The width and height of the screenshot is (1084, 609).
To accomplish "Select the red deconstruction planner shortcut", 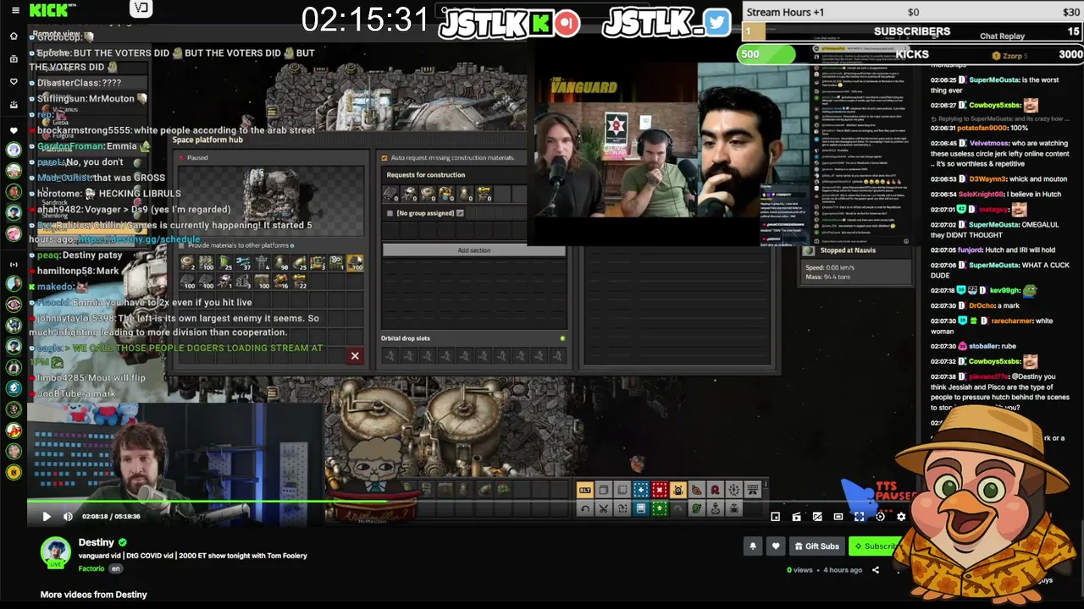I will 660,490.
